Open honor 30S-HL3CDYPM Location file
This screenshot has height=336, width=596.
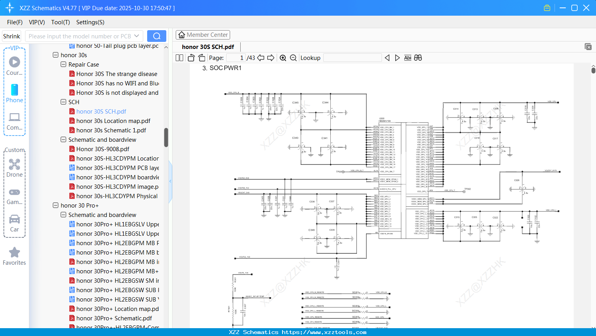[x=117, y=159]
